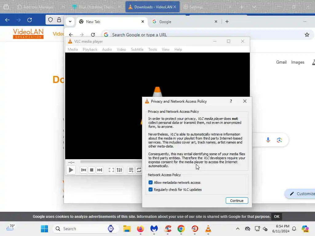The width and height of the screenshot is (315, 236).
Task: Open the Gmail link
Action: (x=281, y=62)
